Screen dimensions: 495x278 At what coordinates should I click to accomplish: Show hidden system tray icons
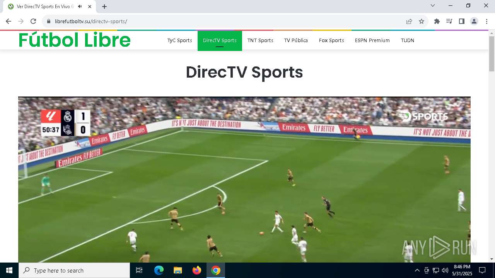pyautogui.click(x=417, y=270)
